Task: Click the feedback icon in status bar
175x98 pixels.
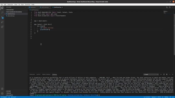Action: point(170,97)
